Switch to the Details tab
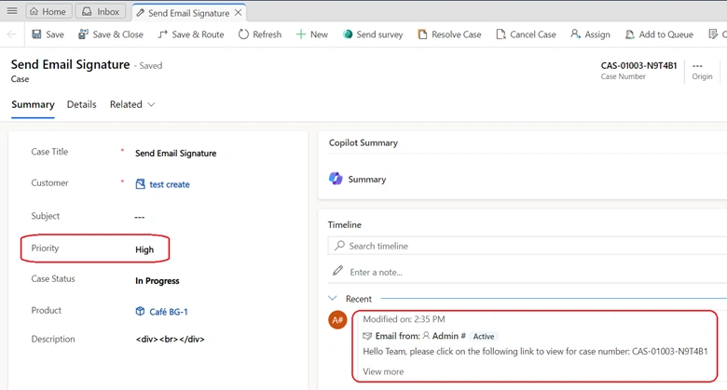The image size is (727, 390). point(82,104)
